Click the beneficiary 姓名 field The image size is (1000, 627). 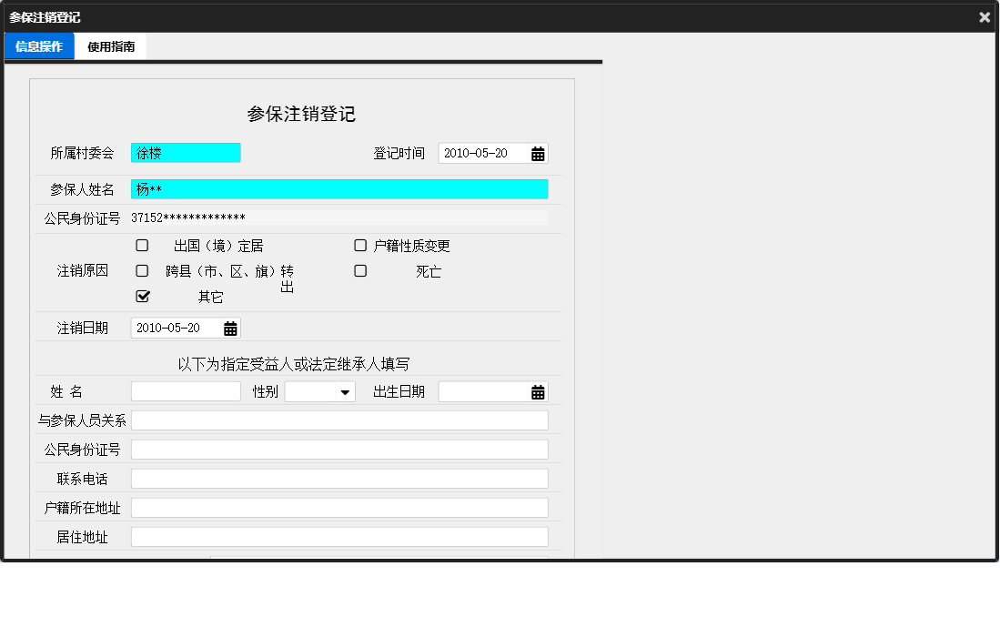point(185,390)
